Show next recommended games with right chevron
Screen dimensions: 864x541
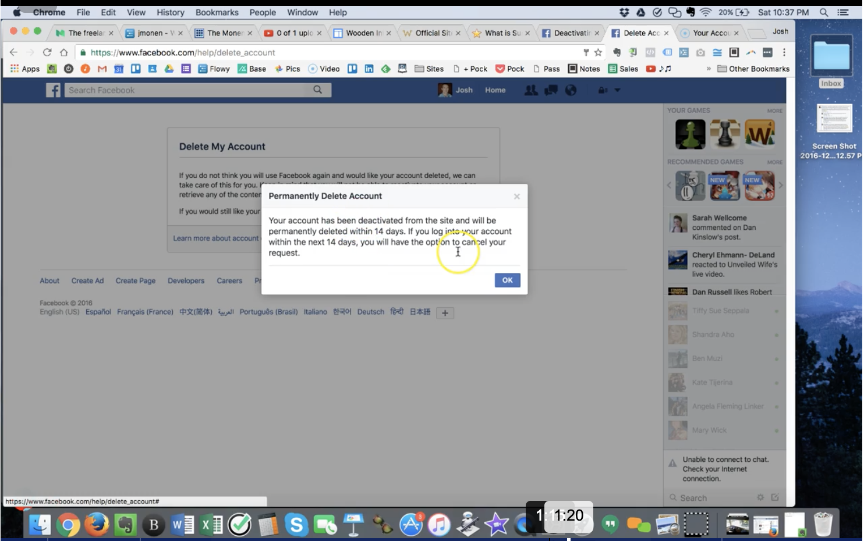(x=781, y=186)
